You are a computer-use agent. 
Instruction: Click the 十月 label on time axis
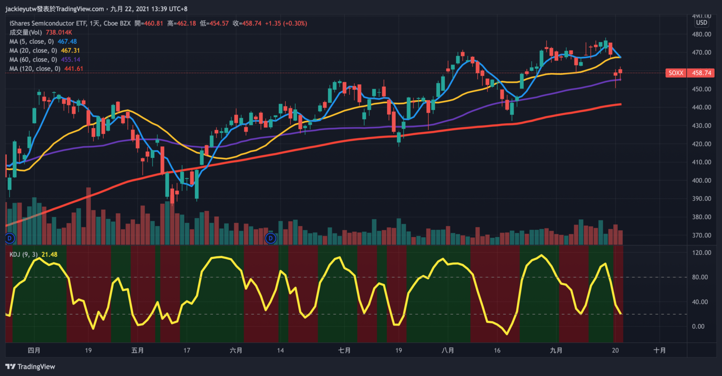[x=659, y=350]
